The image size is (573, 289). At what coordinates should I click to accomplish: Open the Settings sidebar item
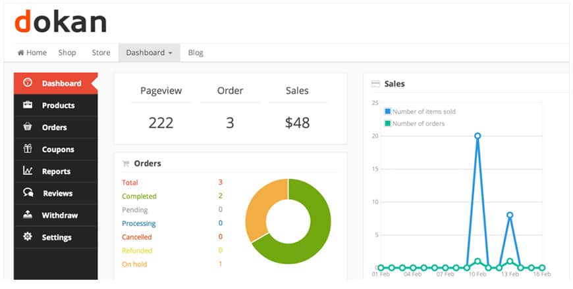pos(55,237)
